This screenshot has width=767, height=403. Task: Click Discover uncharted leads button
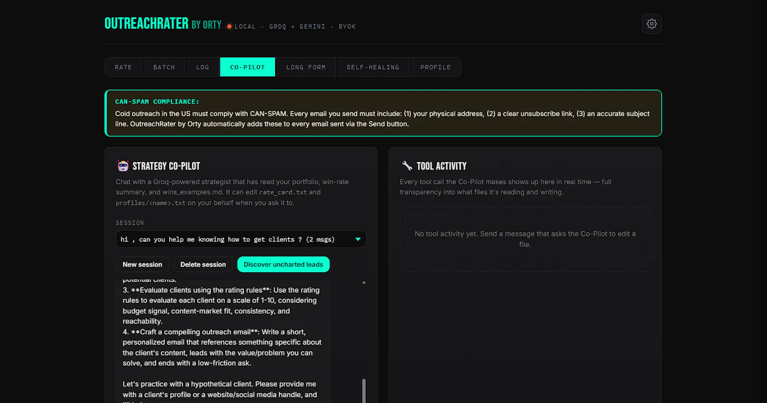[283, 264]
